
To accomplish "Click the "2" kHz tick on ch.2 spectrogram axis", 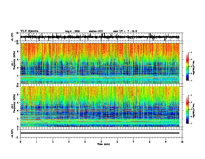I will [x=18, y=119].
